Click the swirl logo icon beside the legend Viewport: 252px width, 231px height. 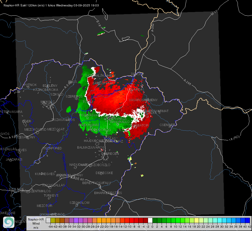coord(9,222)
